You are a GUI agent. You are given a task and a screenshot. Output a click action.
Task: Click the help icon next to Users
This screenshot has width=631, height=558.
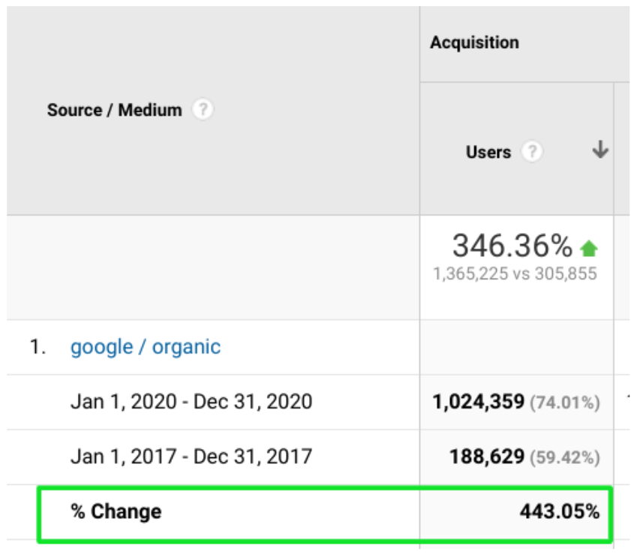coord(532,152)
